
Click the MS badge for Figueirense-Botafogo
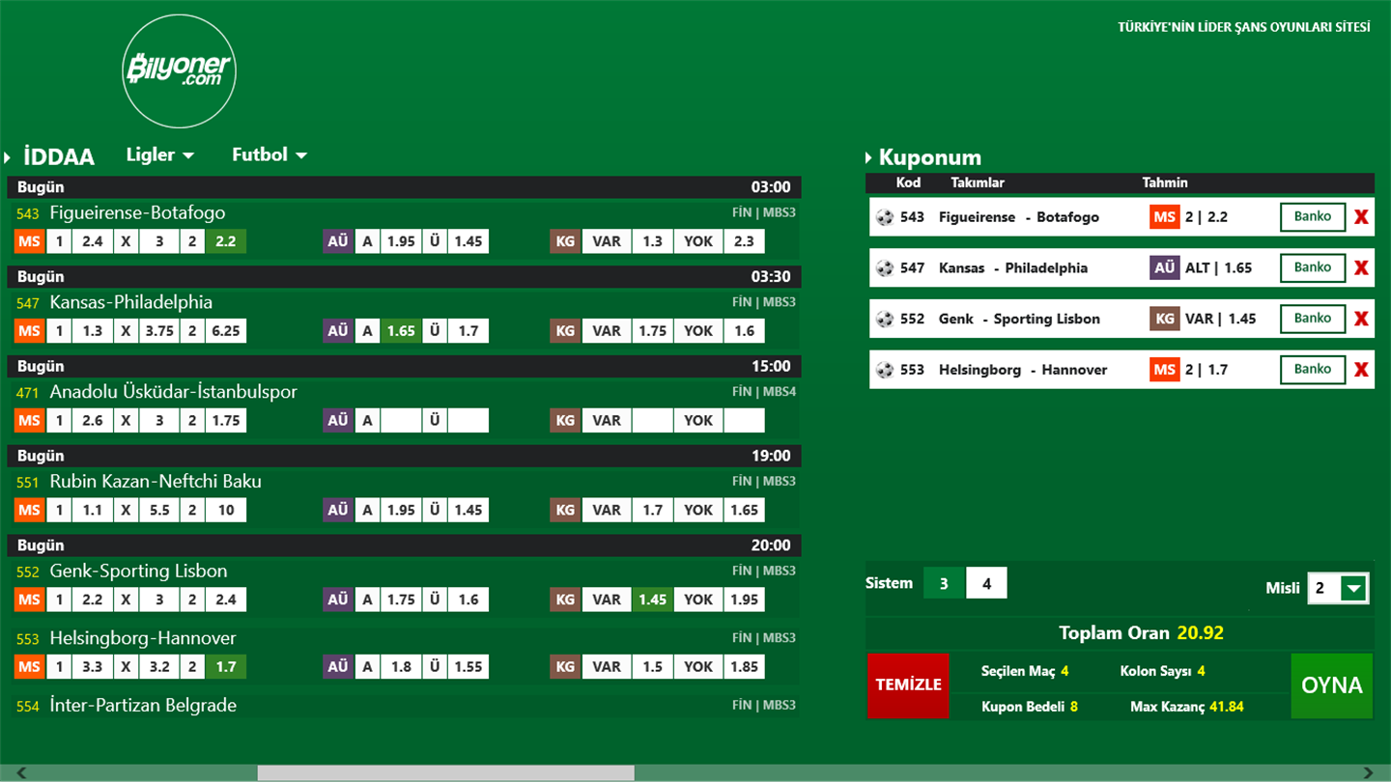tap(29, 241)
